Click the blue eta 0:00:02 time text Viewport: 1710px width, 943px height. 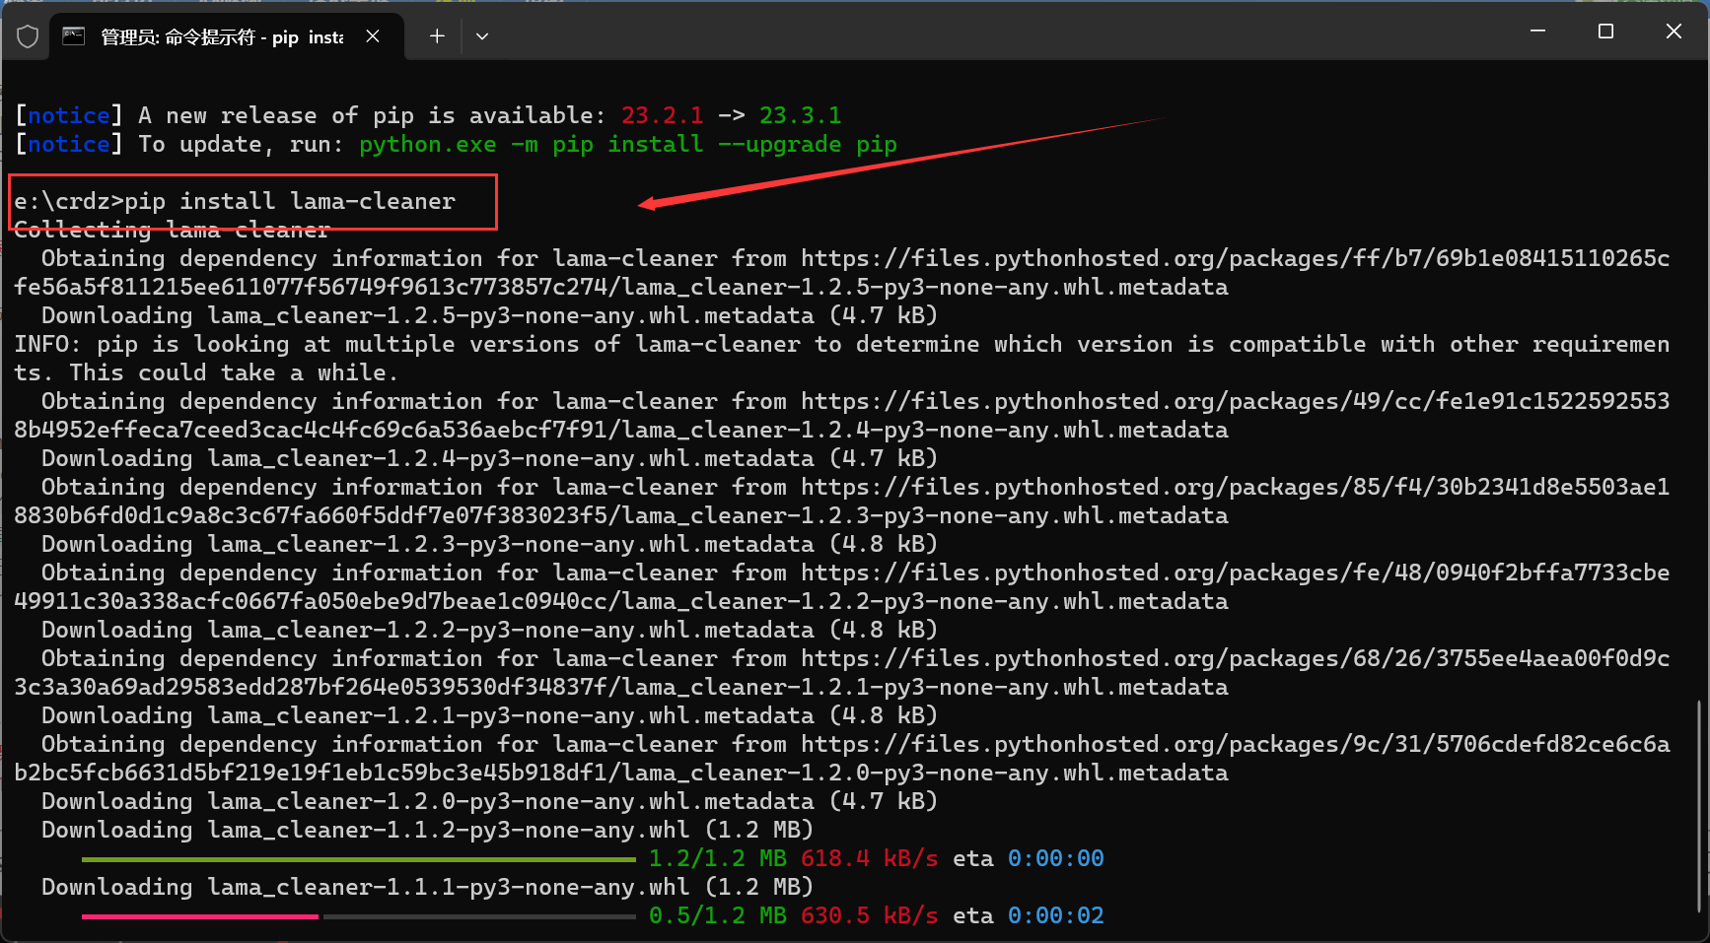[1055, 916]
